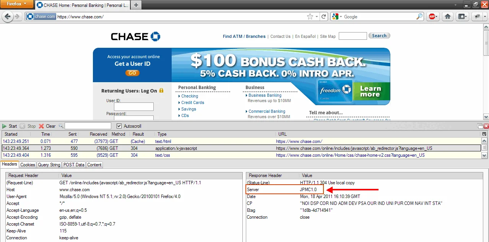This screenshot has width=489, height=242.
Task: Click the find magnifier in HttpFox toolbar
Action: (61, 126)
